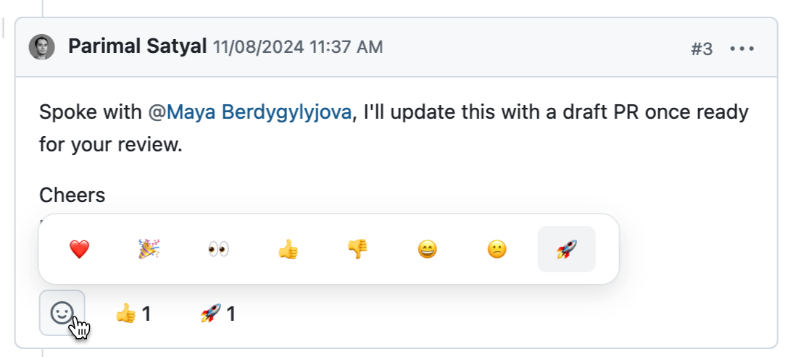The height and width of the screenshot is (357, 788).
Task: Click the "for your review." comment text
Action: 110,144
